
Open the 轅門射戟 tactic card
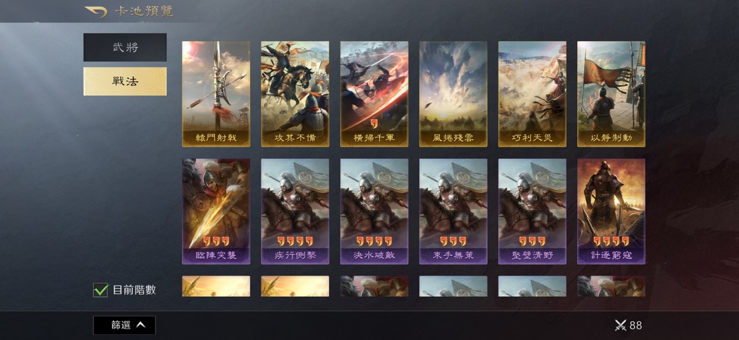pos(216,94)
